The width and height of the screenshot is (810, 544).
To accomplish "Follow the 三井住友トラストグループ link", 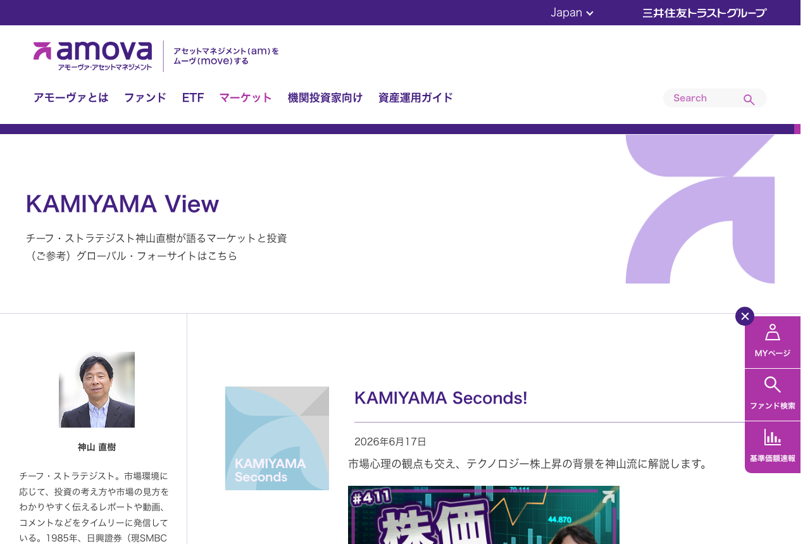I will pos(704,13).
